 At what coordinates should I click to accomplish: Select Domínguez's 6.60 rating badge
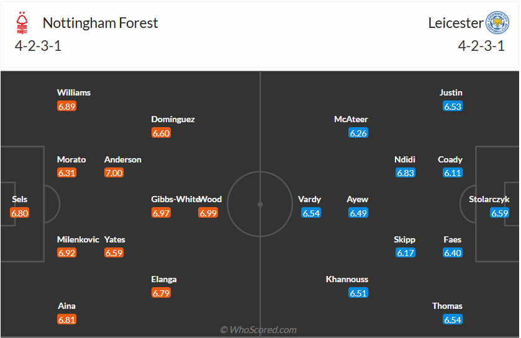[x=161, y=133]
